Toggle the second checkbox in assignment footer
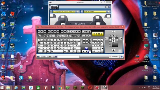The image size is (160, 90). (46, 56)
